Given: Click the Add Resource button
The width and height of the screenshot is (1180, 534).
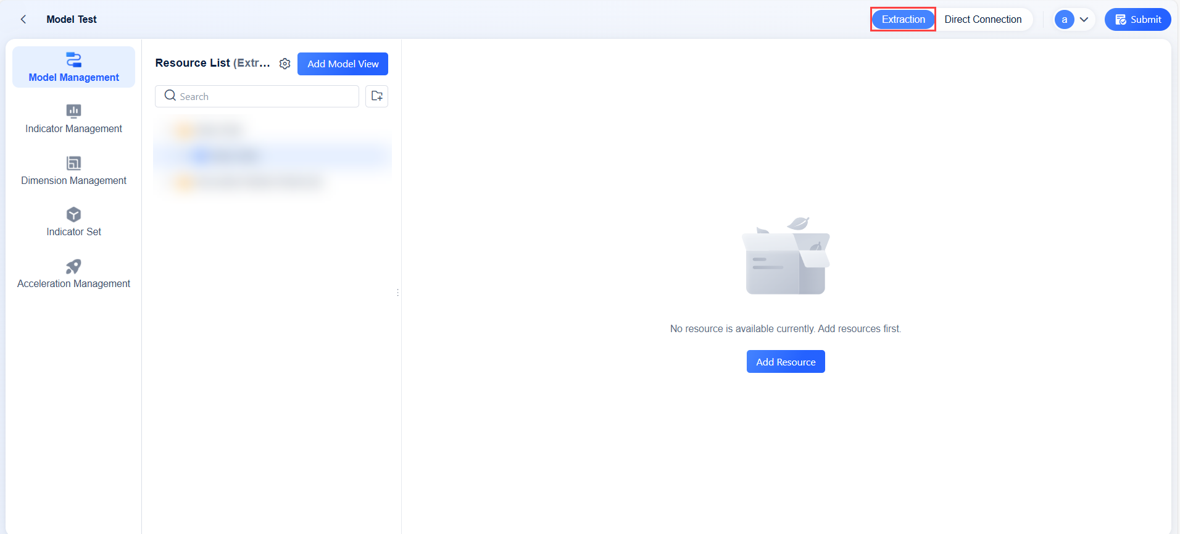Looking at the screenshot, I should point(786,362).
